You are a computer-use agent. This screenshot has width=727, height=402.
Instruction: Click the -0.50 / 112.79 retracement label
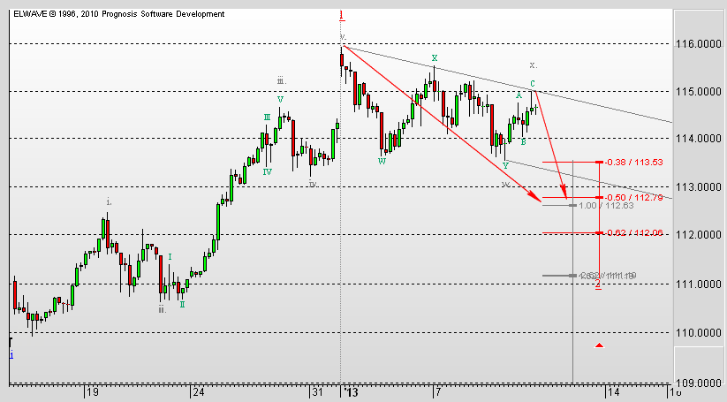point(628,197)
